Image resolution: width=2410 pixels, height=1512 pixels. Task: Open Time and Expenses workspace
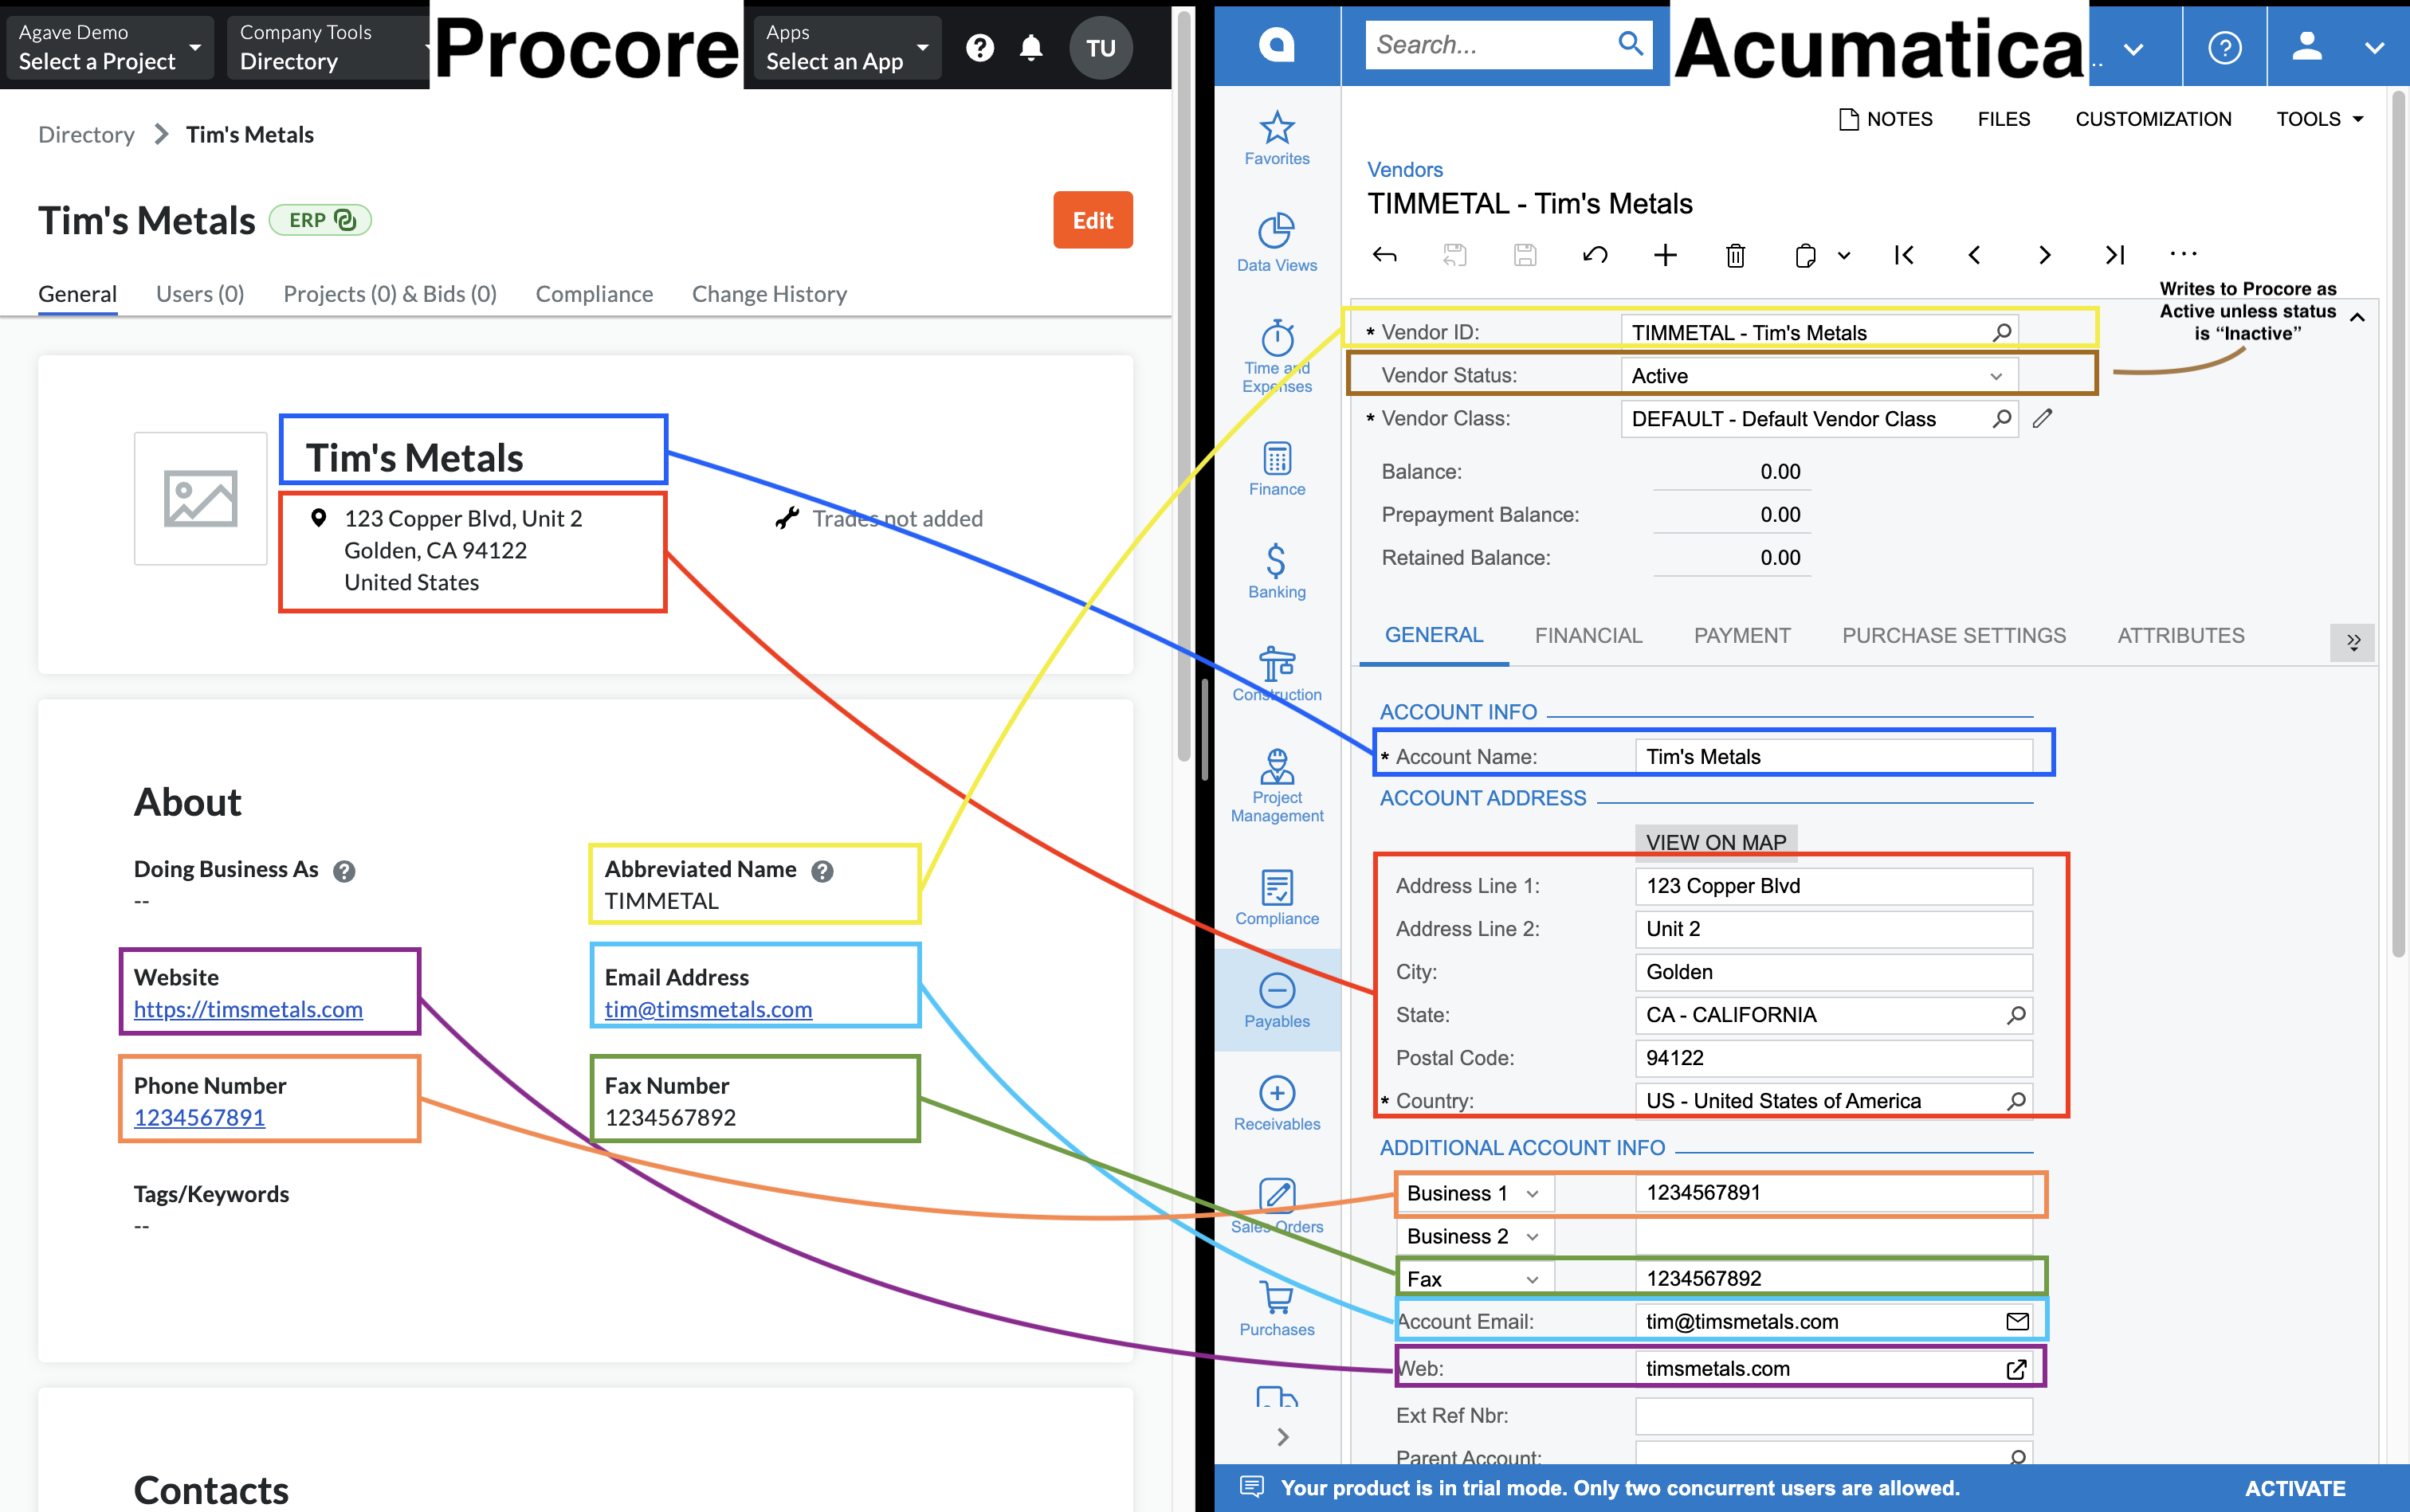1277,356
